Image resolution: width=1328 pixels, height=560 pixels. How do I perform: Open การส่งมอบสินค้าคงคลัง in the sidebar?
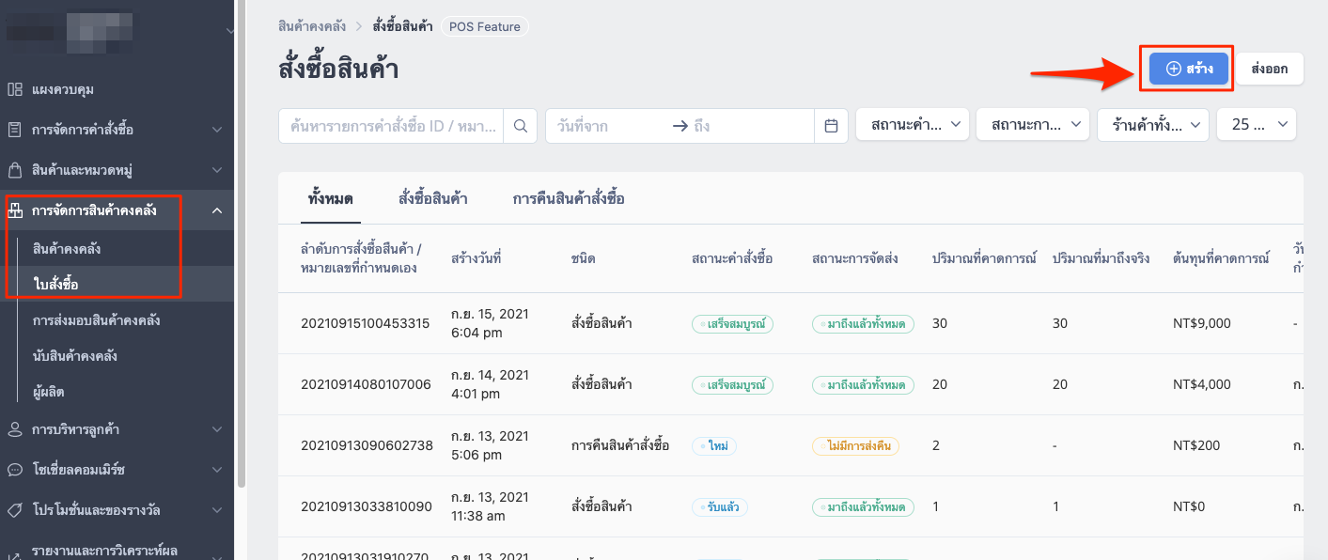click(96, 320)
